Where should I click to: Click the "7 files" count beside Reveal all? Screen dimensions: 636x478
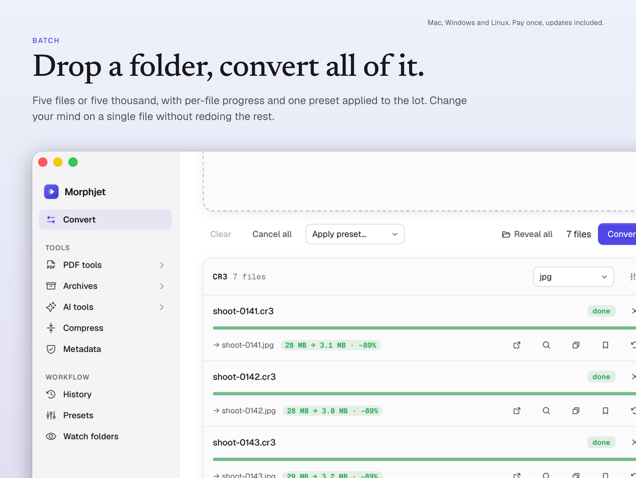pos(578,234)
